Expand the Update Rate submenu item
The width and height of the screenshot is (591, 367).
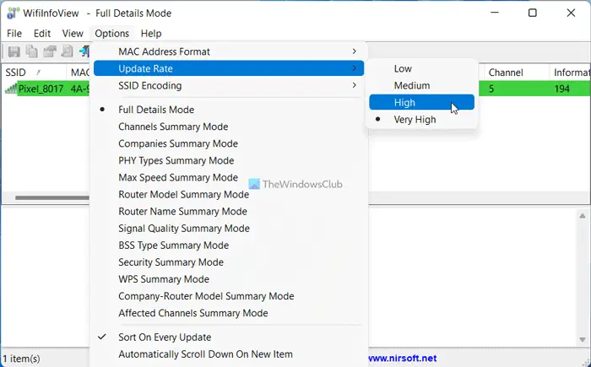coord(229,68)
